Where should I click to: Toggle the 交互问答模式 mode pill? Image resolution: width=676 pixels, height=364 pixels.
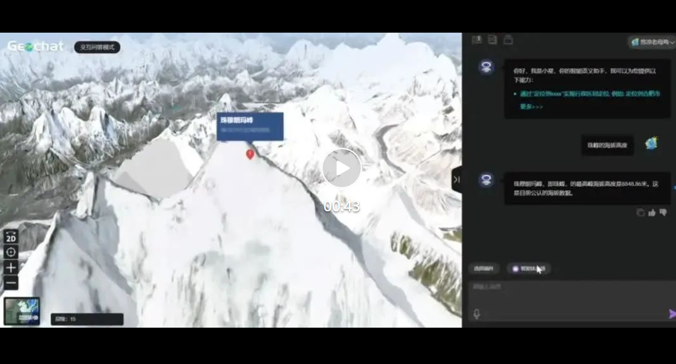(97, 47)
